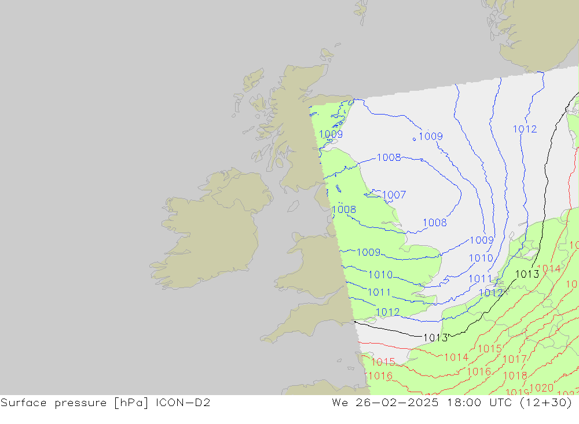Click the 1012 label over southern England

387,312
